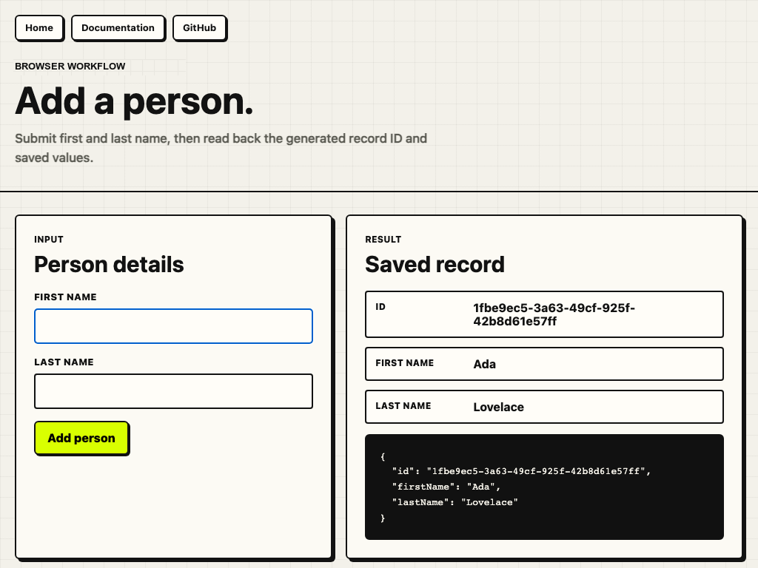
Task: Click the LAST NAME label in saved record
Action: click(x=403, y=406)
